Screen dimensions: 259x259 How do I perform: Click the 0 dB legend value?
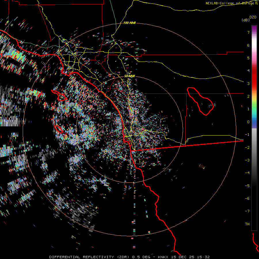(x=248, y=122)
